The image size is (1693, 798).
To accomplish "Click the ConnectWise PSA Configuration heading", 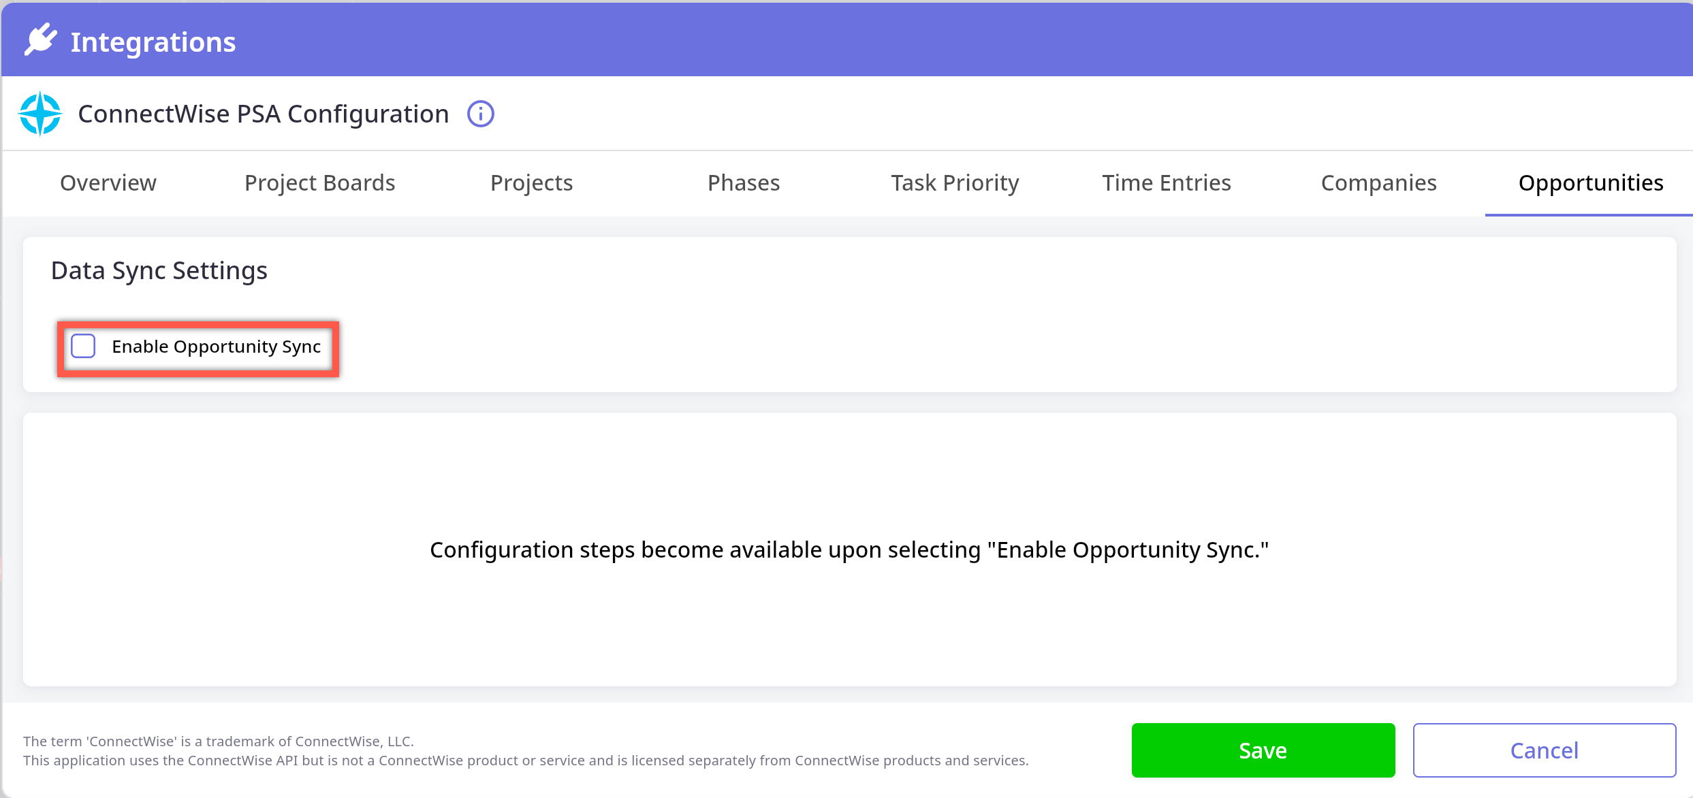I will [264, 114].
